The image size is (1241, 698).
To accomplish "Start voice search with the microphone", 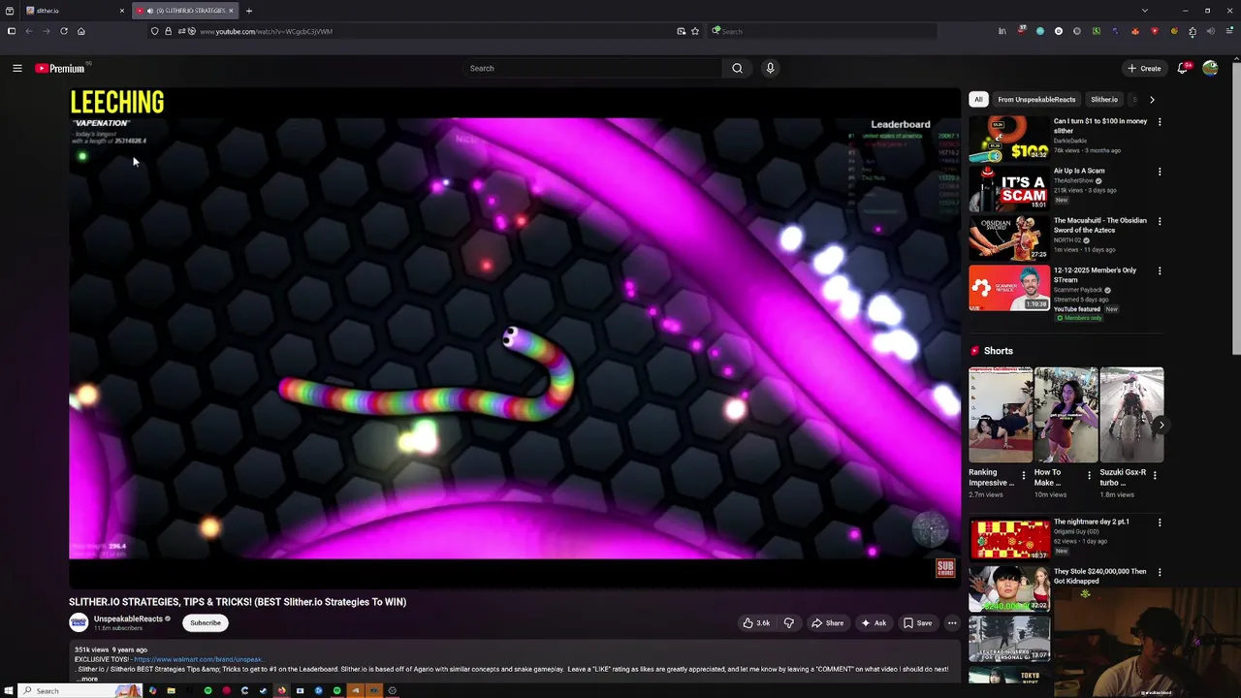I will pos(770,68).
